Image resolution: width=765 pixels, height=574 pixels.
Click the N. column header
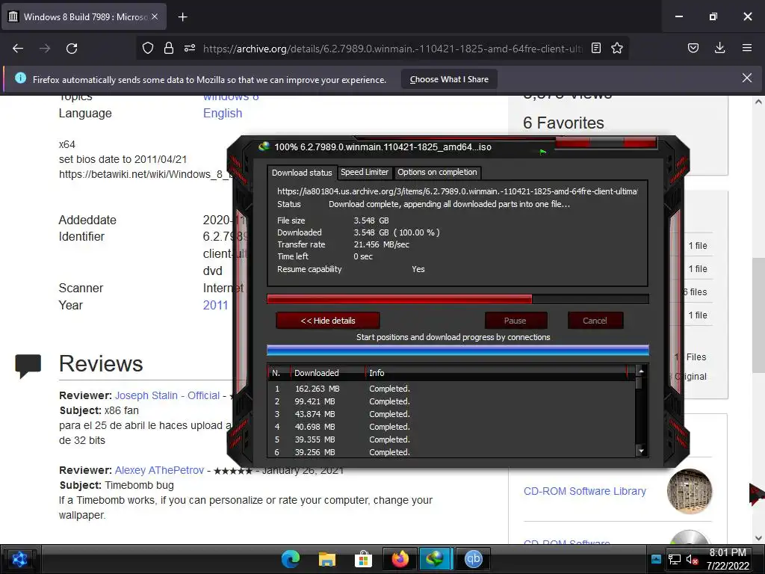[279, 373]
